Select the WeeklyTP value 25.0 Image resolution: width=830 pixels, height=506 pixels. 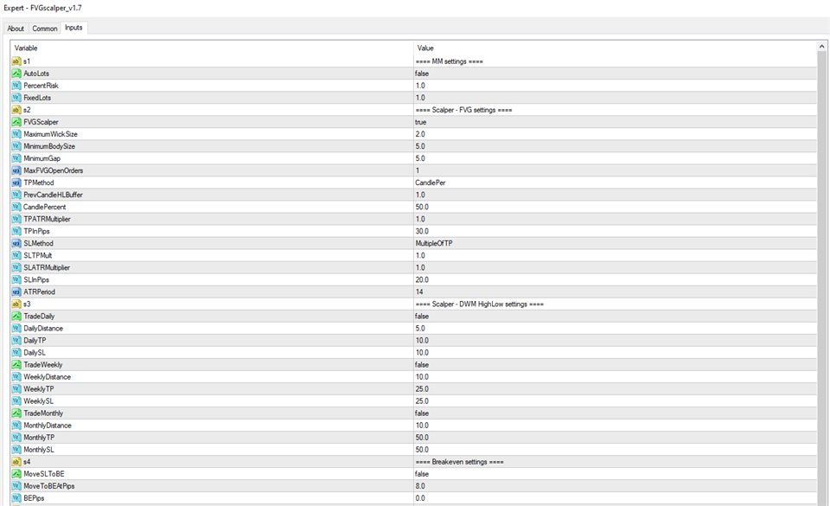422,389
